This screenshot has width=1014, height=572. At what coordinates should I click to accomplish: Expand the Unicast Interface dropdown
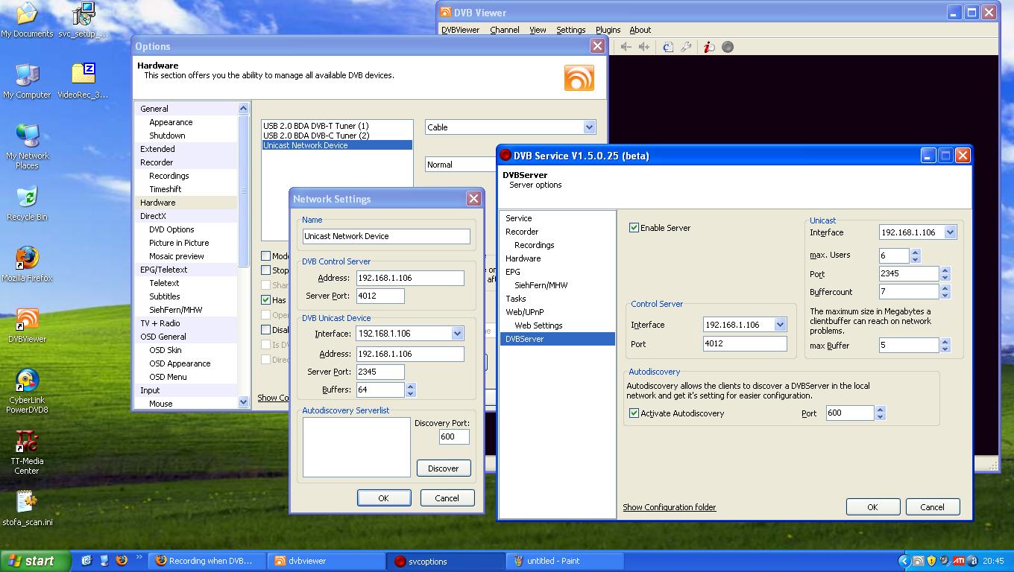[x=950, y=232]
